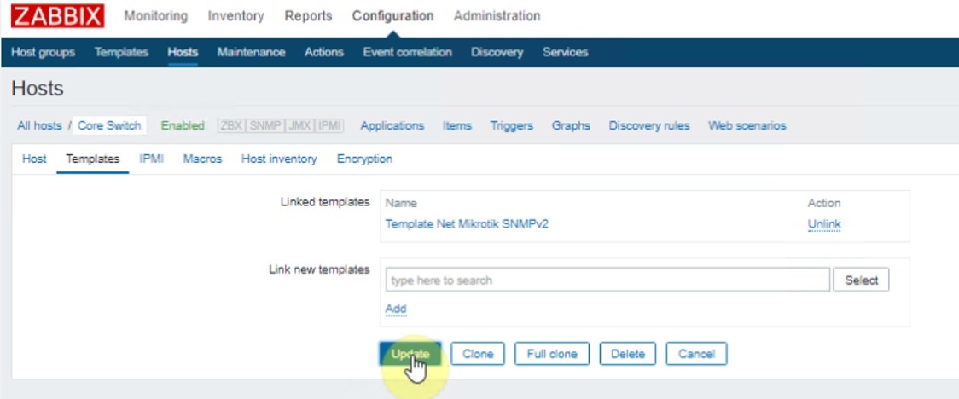Viewport: 959px width, 399px height.
Task: Unlink the Mikrotik SNMPv2 template
Action: [824, 224]
